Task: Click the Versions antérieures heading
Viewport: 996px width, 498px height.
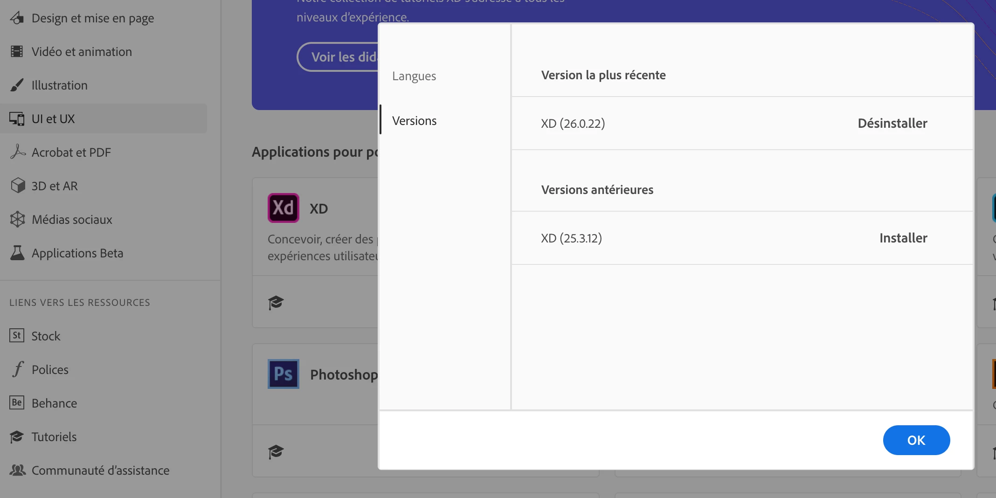Action: (x=597, y=190)
